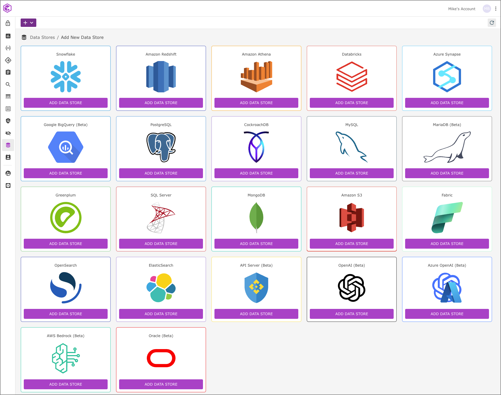Click the shield search icon in sidebar
This screenshot has height=395, width=501.
(x=8, y=121)
